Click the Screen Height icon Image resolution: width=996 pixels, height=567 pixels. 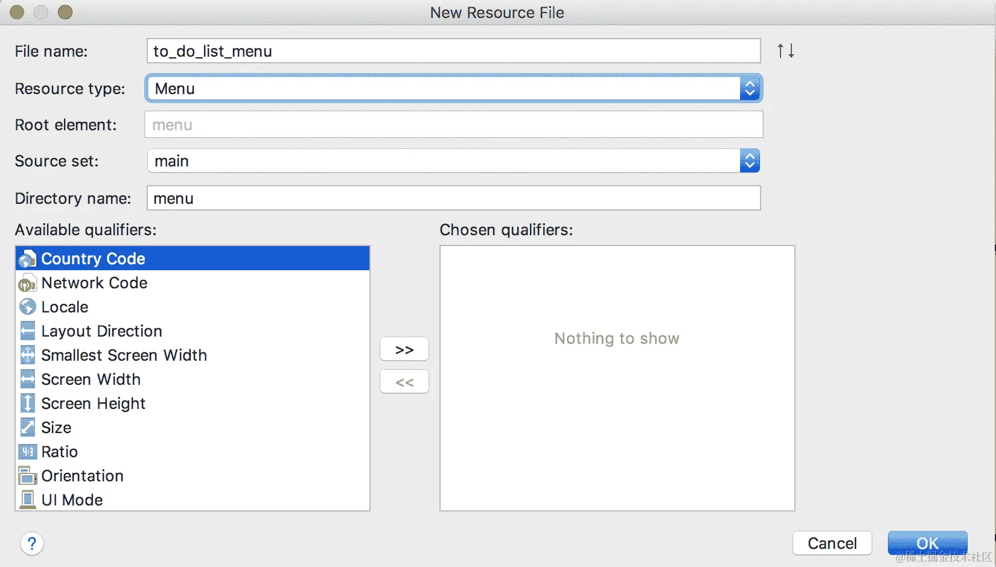click(28, 404)
